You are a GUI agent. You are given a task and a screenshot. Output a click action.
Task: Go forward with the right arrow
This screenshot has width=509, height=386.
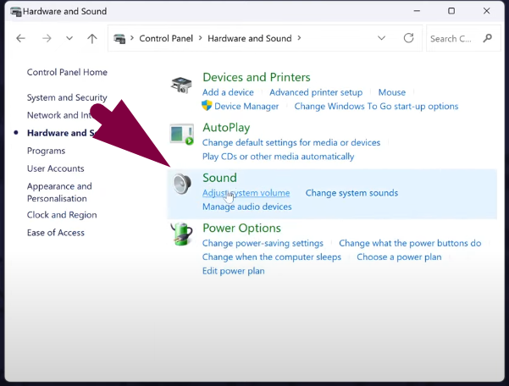pos(47,38)
